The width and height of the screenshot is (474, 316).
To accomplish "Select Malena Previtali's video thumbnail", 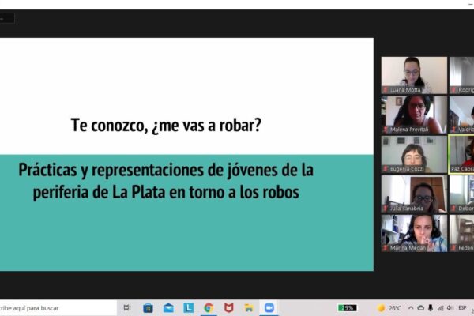I will [414, 115].
